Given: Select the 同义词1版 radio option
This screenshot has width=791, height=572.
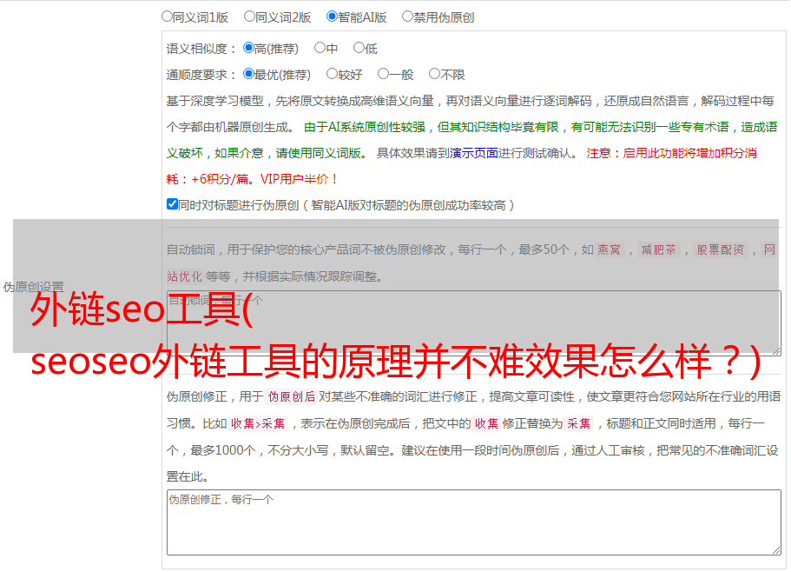Looking at the screenshot, I should click(167, 17).
